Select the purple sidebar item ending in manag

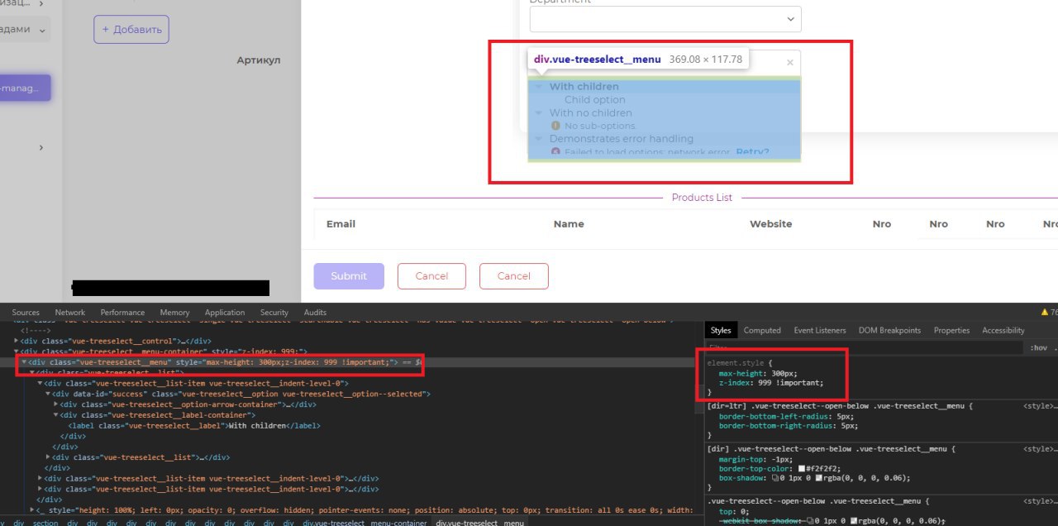tap(25, 88)
